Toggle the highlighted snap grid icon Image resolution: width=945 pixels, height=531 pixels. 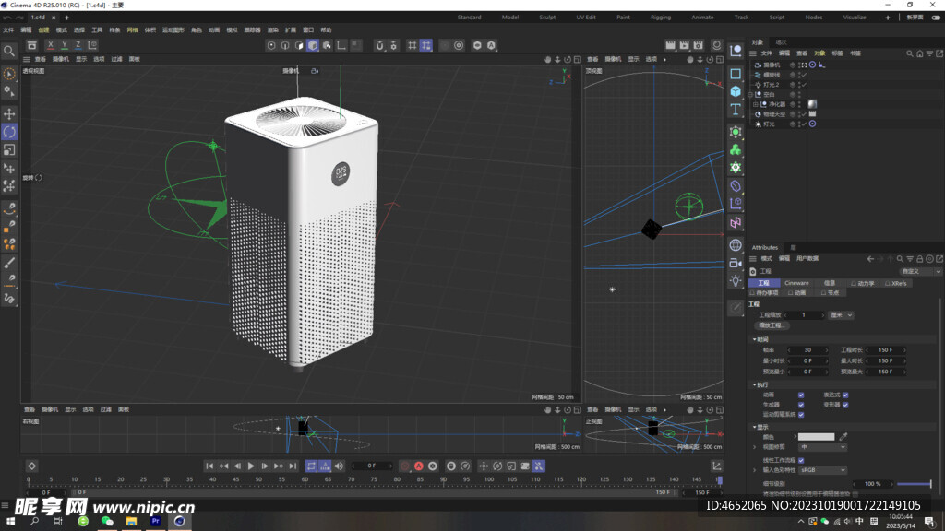coord(426,45)
